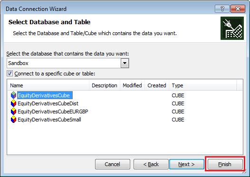Close the Data Connection Wizard window
The height and width of the screenshot is (177, 250).
tap(238, 9)
